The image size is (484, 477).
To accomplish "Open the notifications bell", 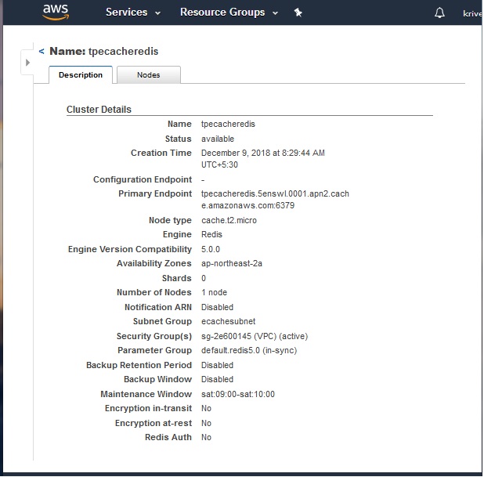I will 439,13.
